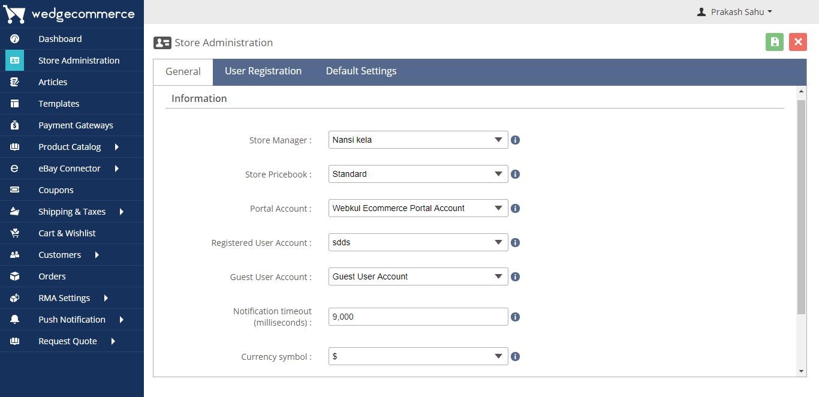Open the Prakash Sahu user menu

pyautogui.click(x=734, y=12)
